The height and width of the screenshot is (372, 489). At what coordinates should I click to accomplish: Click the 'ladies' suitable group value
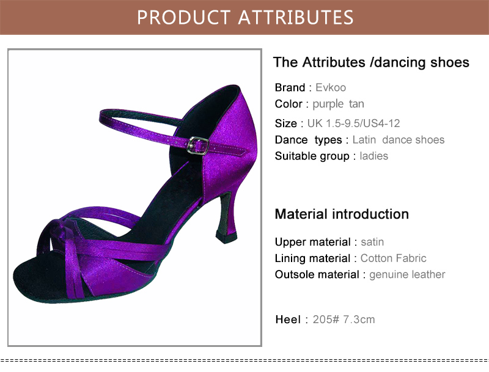pos(373,156)
